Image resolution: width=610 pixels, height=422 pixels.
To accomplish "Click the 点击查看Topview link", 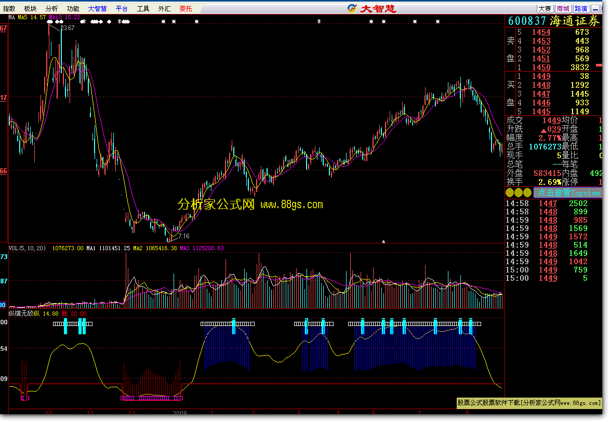I will 569,193.
